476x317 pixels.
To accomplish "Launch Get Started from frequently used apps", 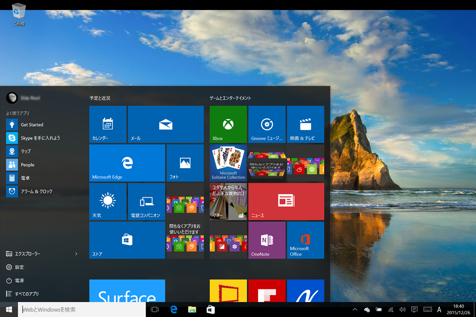I will tap(42, 125).
